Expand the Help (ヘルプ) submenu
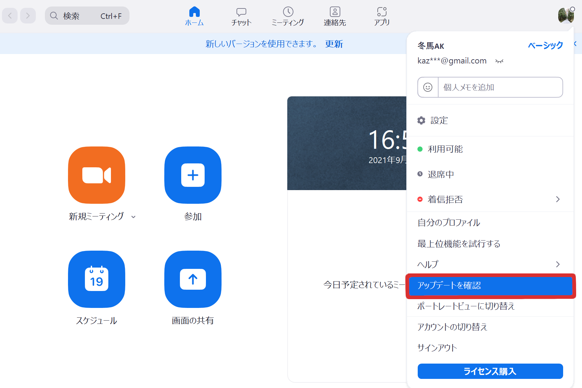The image size is (582, 388). [x=558, y=264]
